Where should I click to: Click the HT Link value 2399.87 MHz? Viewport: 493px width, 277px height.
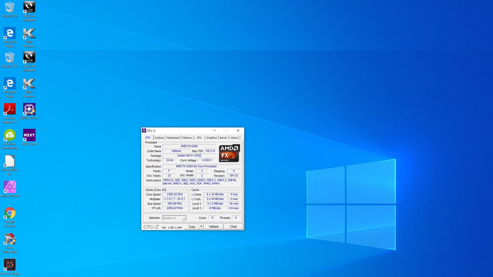coord(175,208)
